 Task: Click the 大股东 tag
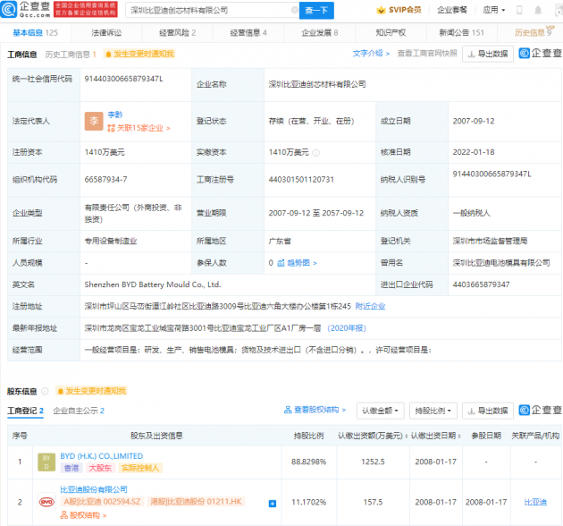[x=100, y=468]
